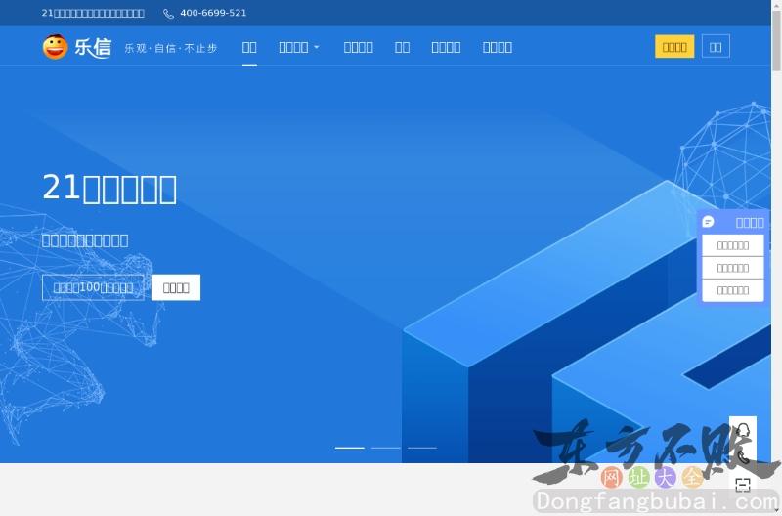Select the first option in consultation panel
782x516 pixels.
733,245
